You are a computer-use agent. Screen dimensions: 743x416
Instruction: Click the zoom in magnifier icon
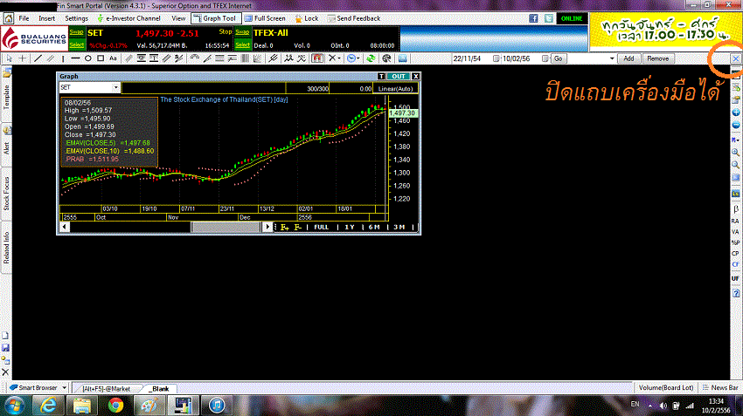coord(735,153)
